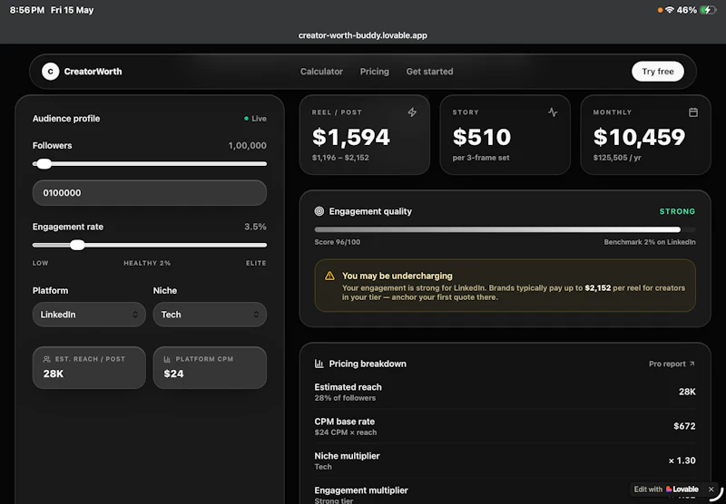
Task: Click the green Live status dot
Action: pyautogui.click(x=246, y=119)
